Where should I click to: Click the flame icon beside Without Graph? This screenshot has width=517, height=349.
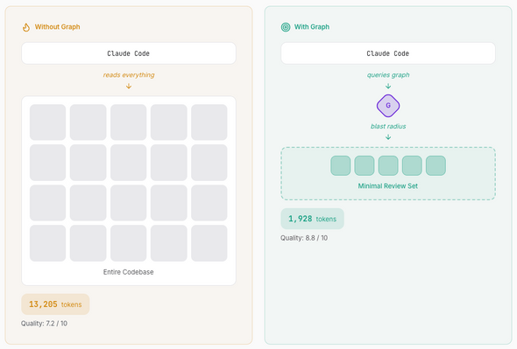[26, 27]
